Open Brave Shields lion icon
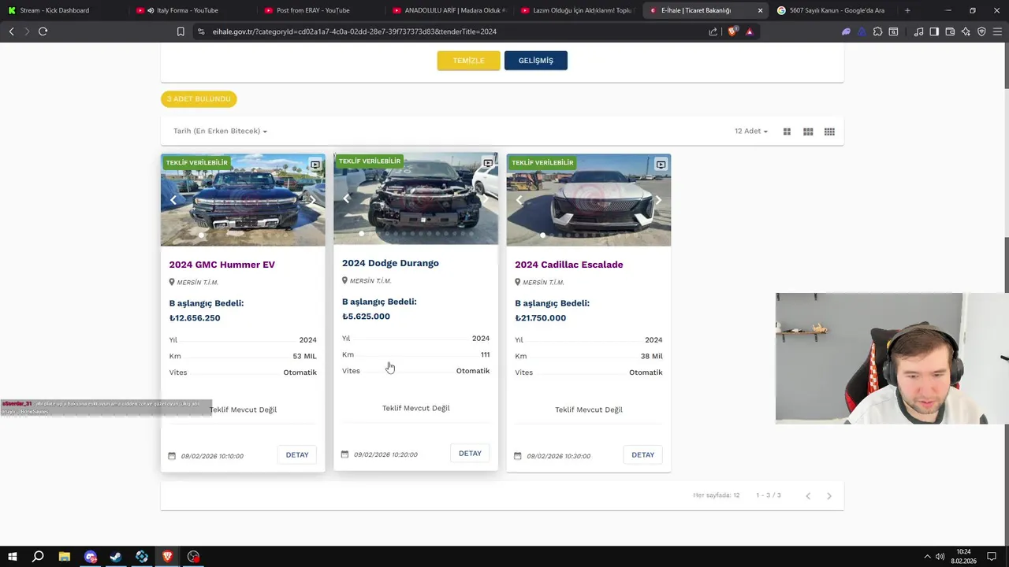The height and width of the screenshot is (567, 1009). 732,31
